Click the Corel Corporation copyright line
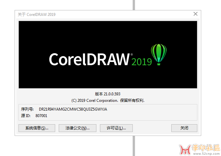The width and height of the screenshot is (221, 156). (x=108, y=100)
